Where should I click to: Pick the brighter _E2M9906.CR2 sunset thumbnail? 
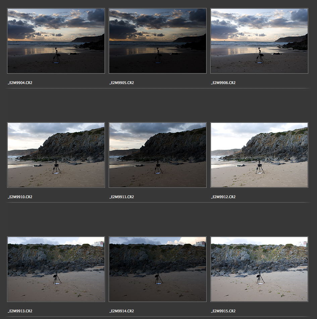tap(259, 41)
